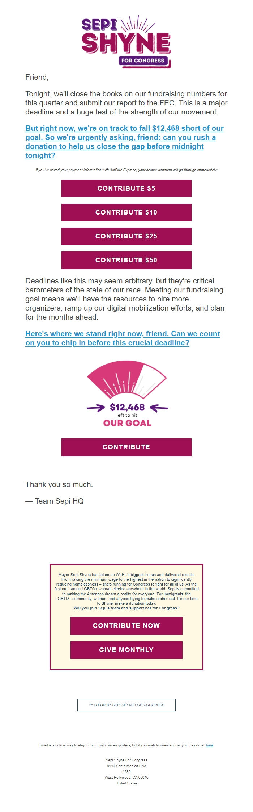Select the Contribute $25 donation amount
Viewport: 253px width, 812px height.
(126, 236)
